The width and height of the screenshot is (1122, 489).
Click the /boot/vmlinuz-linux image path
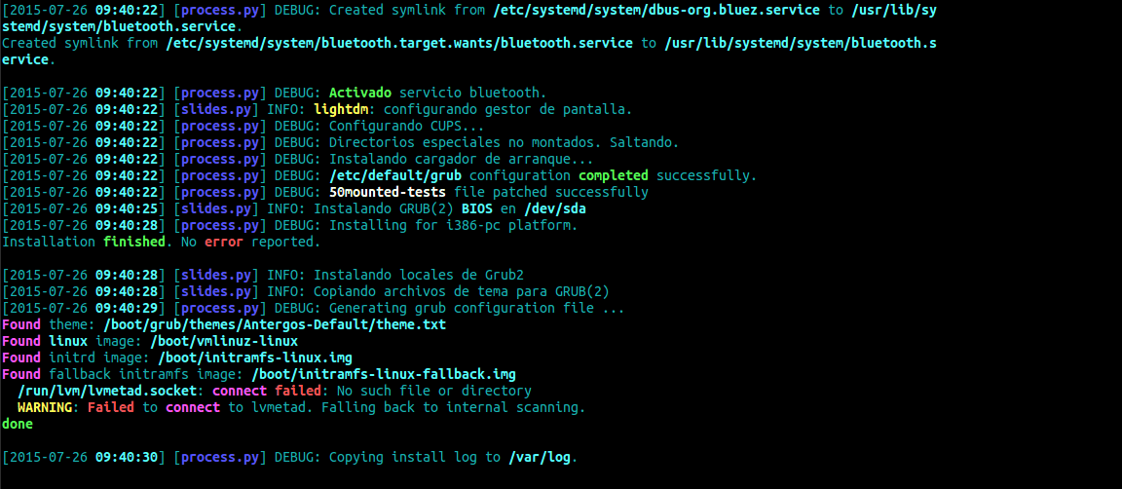pos(223,341)
